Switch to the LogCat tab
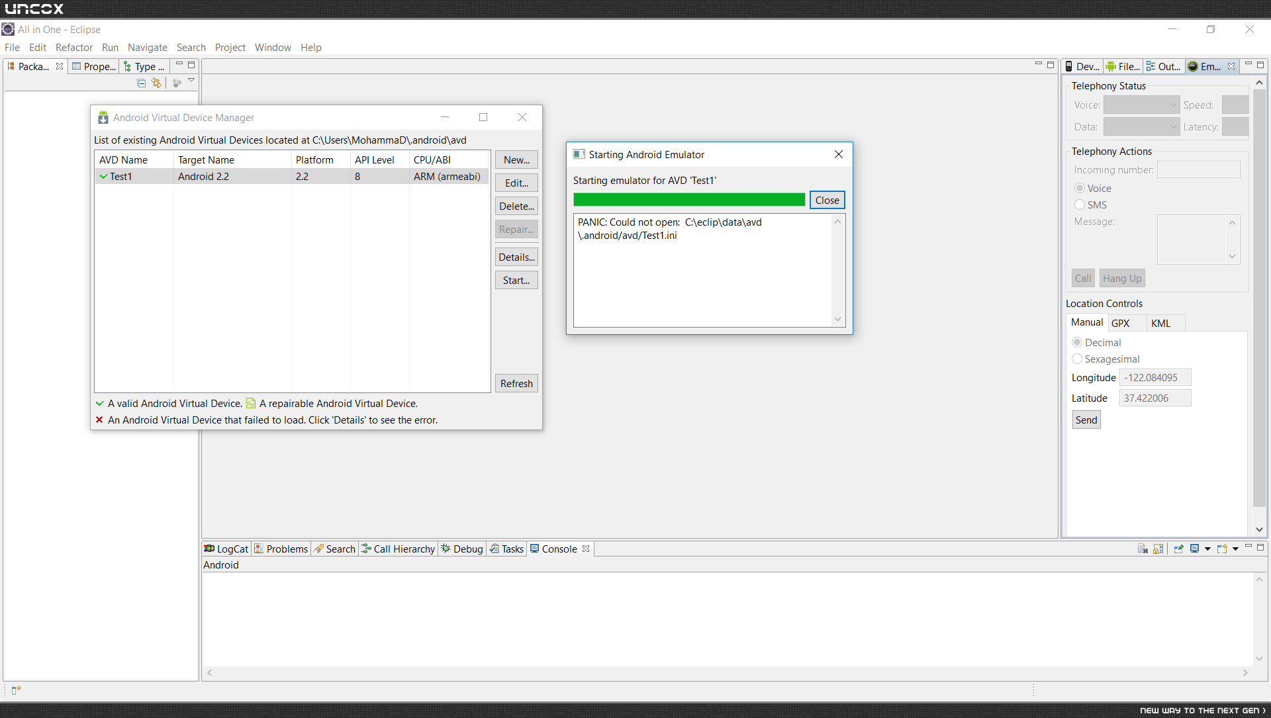 pos(226,549)
